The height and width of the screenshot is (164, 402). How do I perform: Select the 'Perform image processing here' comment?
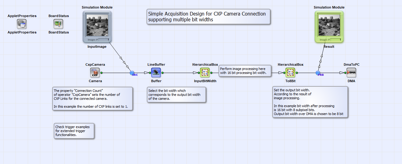(244, 71)
